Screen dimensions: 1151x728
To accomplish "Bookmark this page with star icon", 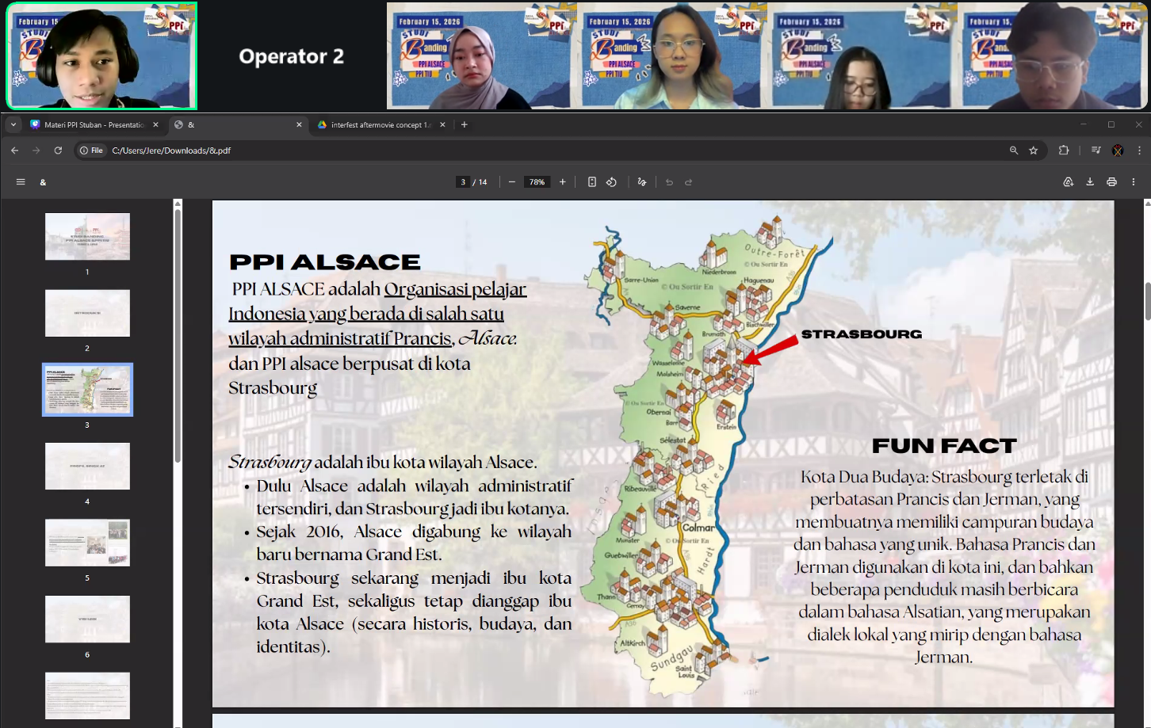I will tap(1034, 151).
